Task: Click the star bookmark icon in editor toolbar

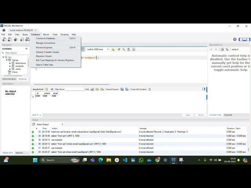Action: pyautogui.click(x=113, y=49)
